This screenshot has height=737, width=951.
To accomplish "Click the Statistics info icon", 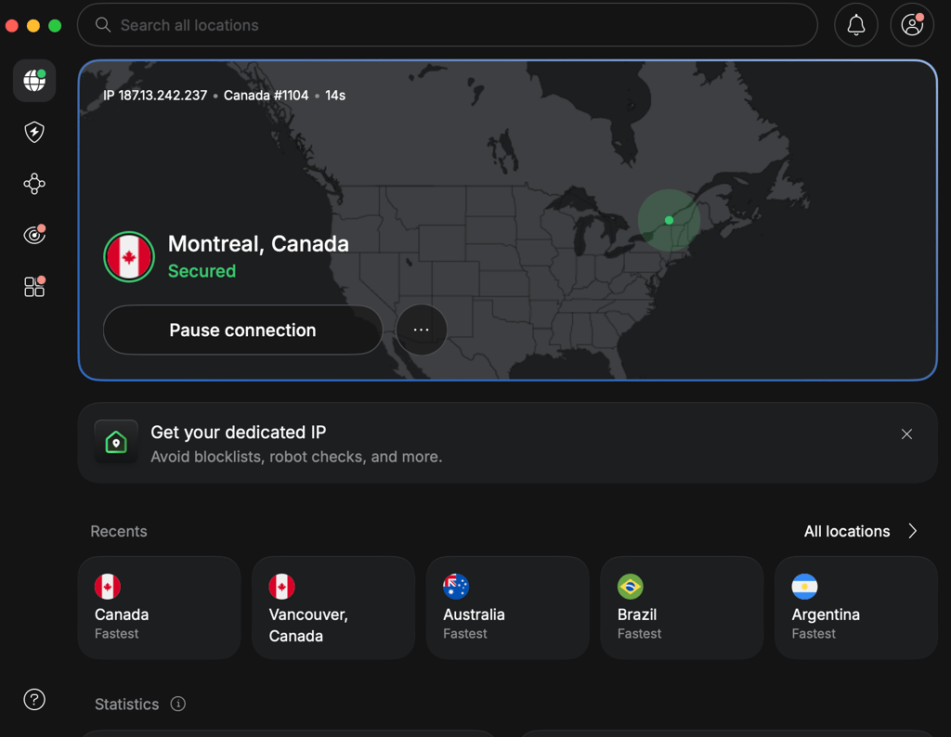I will pyautogui.click(x=177, y=704).
